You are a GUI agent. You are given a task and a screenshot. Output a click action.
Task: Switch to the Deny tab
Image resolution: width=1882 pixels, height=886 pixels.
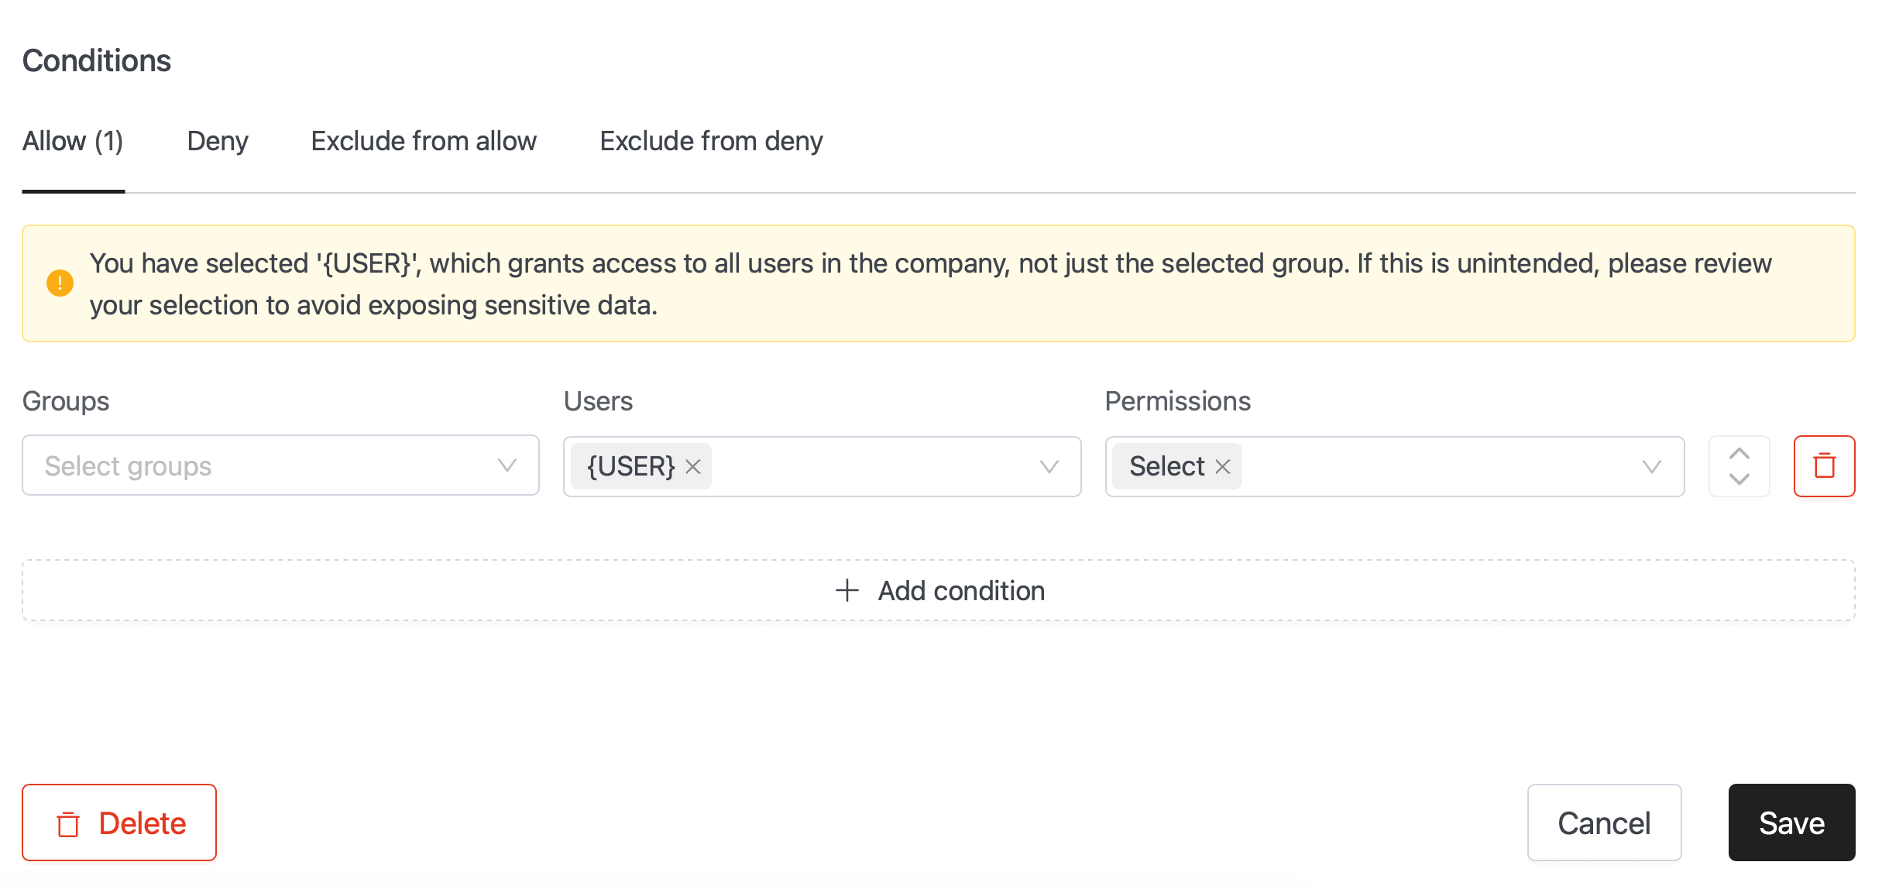pos(218,141)
